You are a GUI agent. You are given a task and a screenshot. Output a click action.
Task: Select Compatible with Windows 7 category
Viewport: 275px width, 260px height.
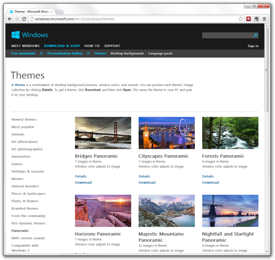click(x=25, y=248)
